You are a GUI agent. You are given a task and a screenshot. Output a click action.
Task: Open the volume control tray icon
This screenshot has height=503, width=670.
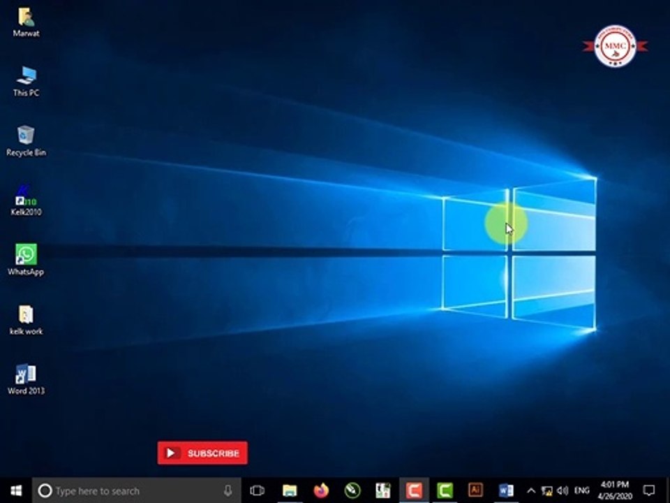(563, 490)
